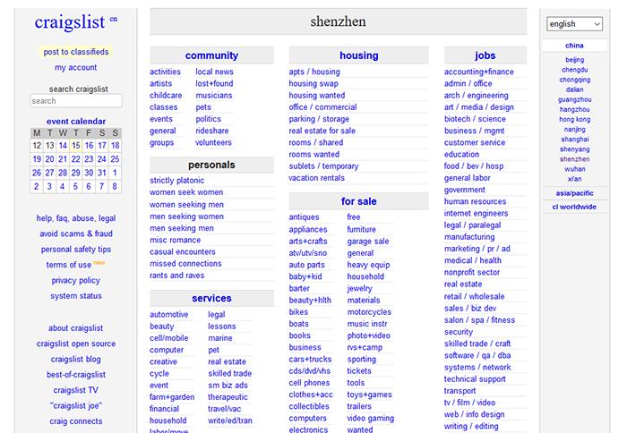
Task: Select day 15 in event calendar
Action: (x=76, y=146)
